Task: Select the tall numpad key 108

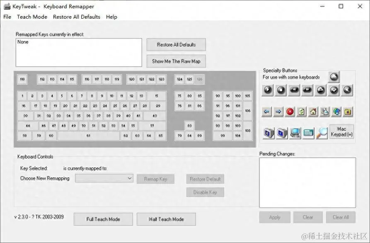Action: 247,131
